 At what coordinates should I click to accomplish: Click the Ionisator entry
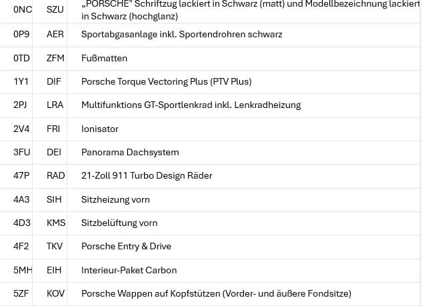pos(100,129)
